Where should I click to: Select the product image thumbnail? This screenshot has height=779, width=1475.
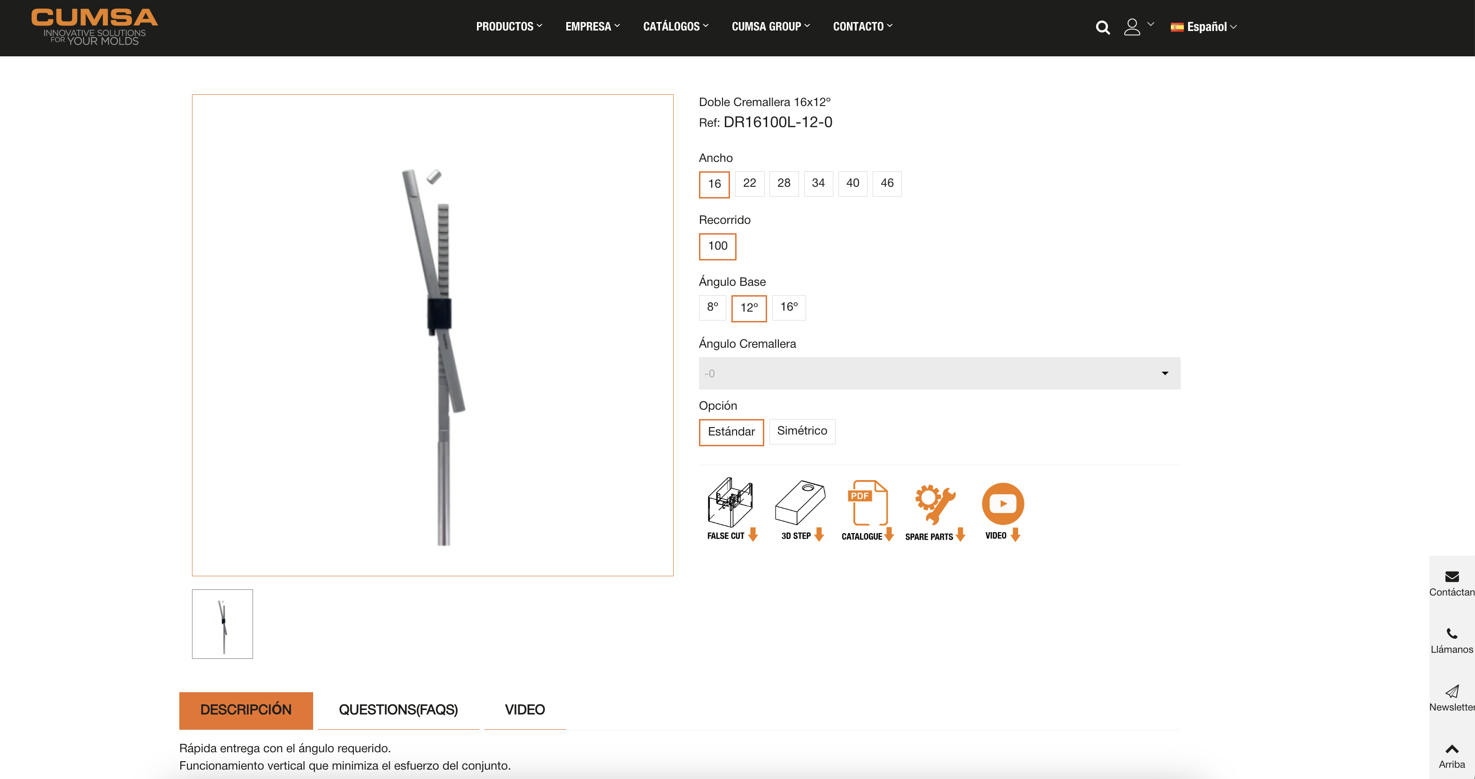coord(222,624)
